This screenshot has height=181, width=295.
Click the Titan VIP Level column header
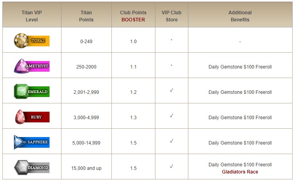[32, 16]
